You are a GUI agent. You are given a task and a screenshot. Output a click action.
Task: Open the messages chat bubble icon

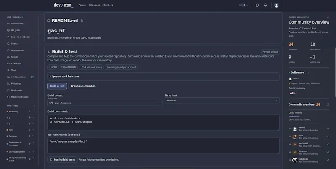point(257,5)
